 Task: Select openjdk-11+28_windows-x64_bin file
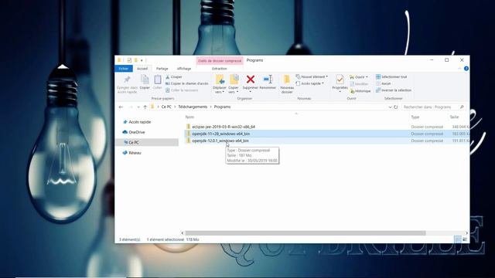[221, 134]
